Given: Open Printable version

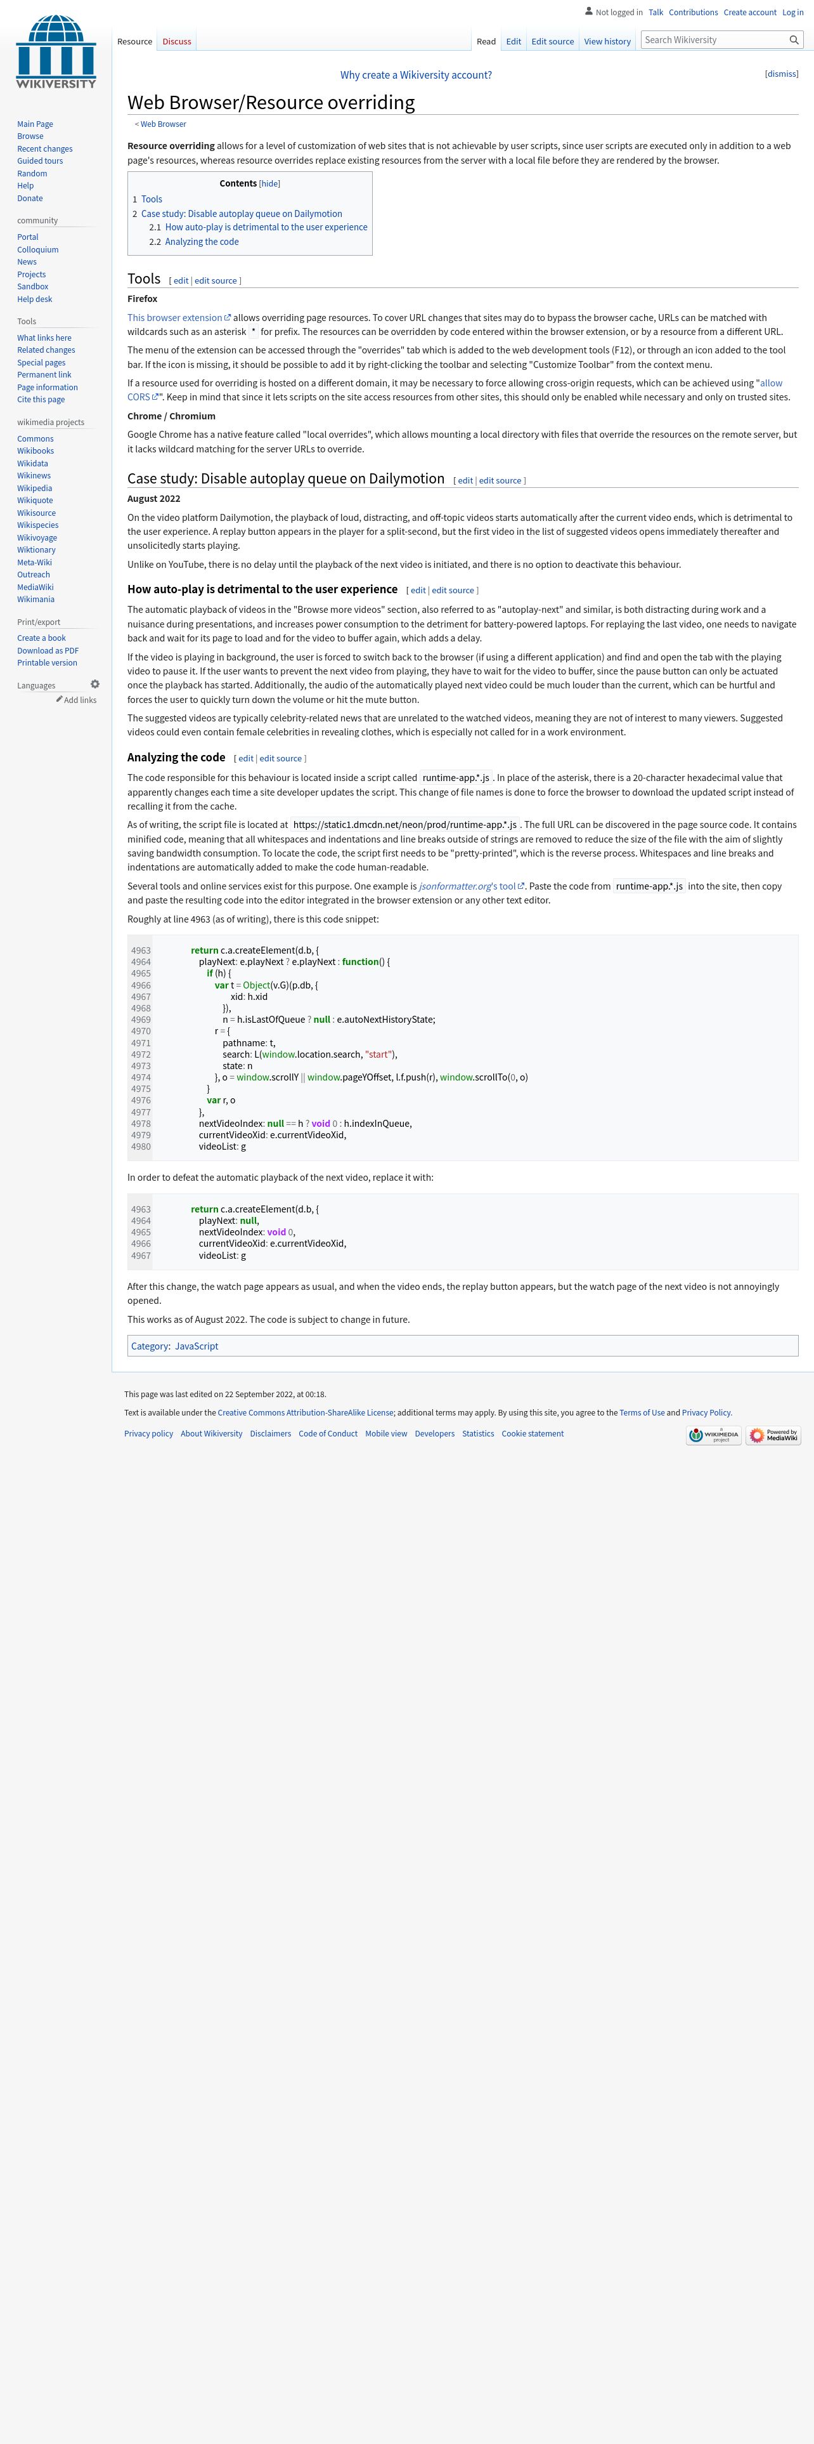Looking at the screenshot, I should tap(46, 663).
